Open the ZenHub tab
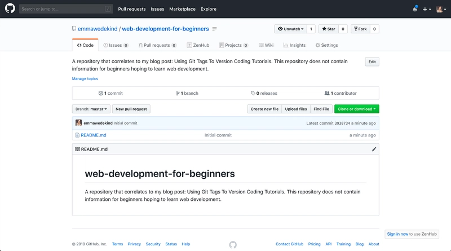Screen dimensions: 451x251 coord(198,45)
